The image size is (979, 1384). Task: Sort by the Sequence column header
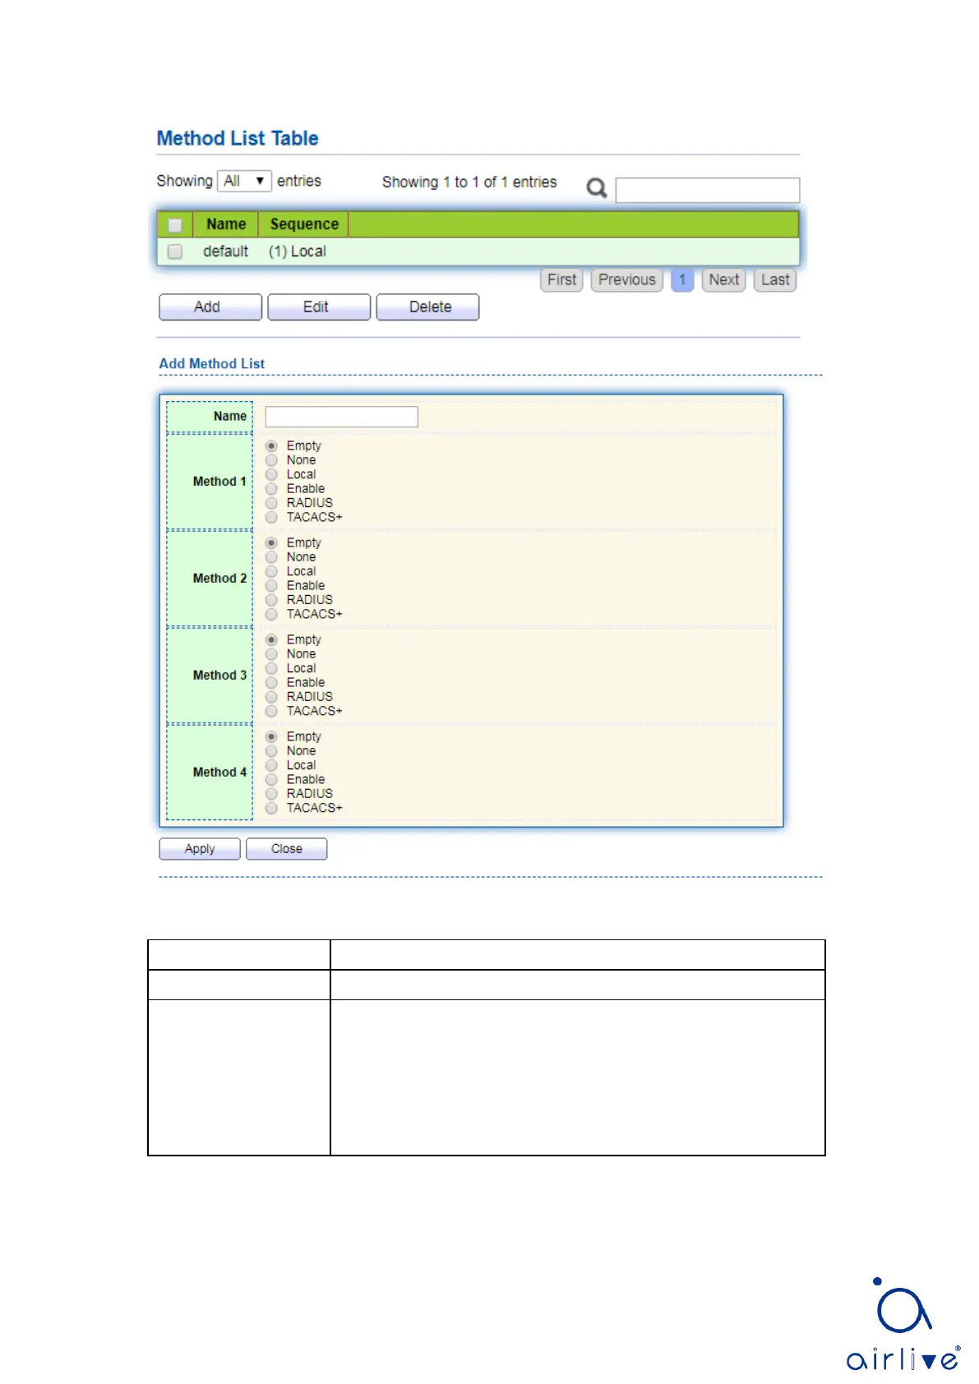click(x=304, y=224)
